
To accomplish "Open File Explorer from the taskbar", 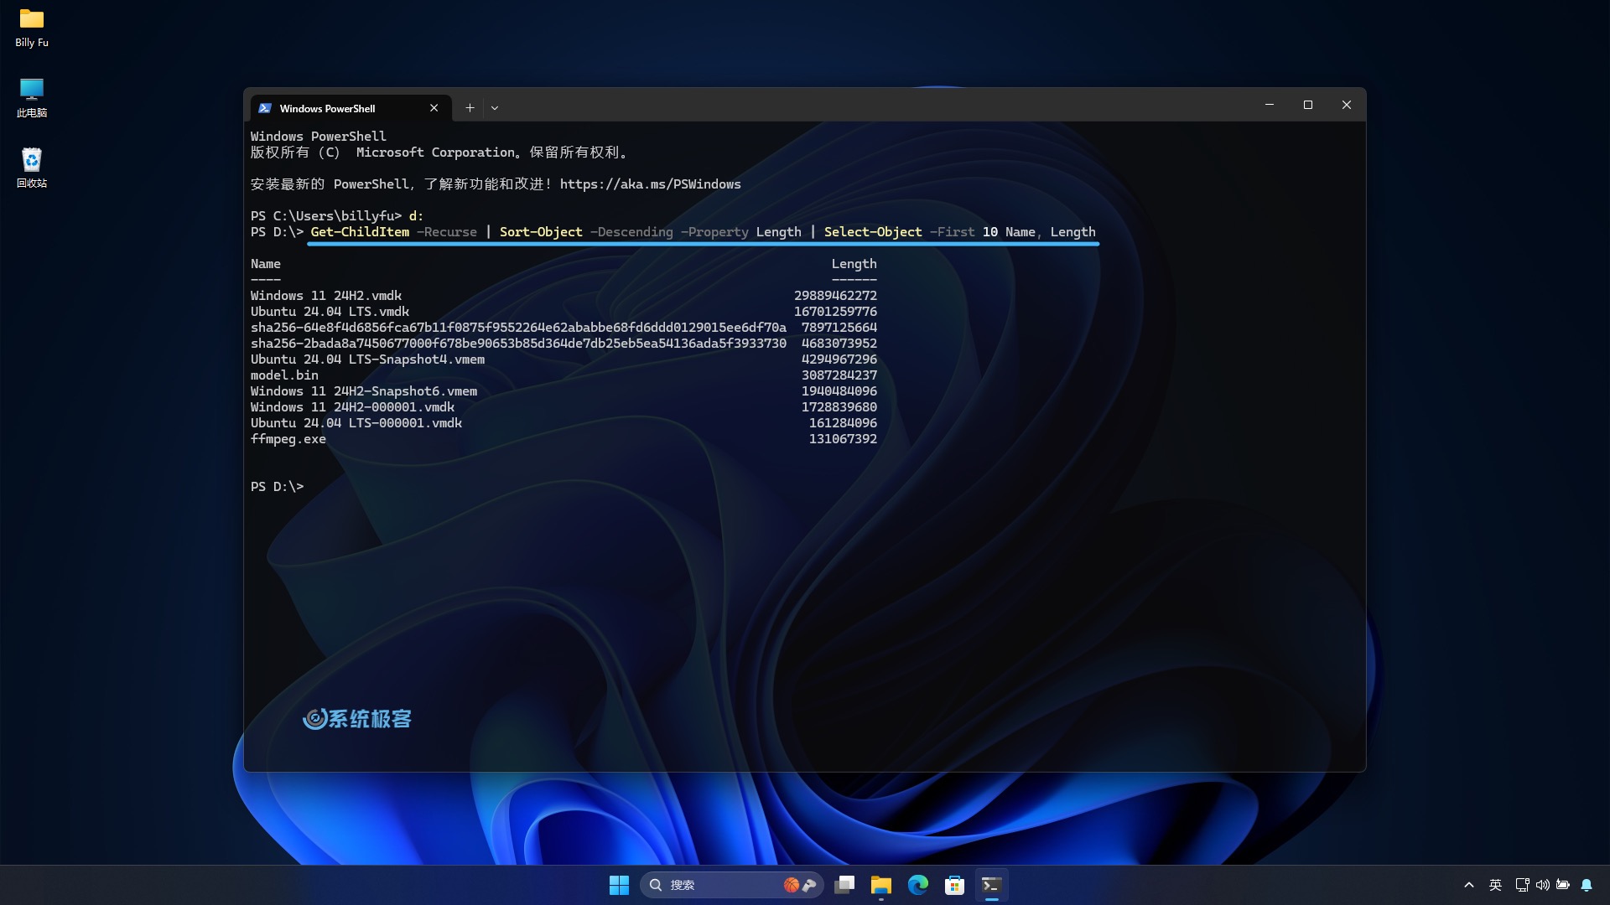I will click(881, 885).
